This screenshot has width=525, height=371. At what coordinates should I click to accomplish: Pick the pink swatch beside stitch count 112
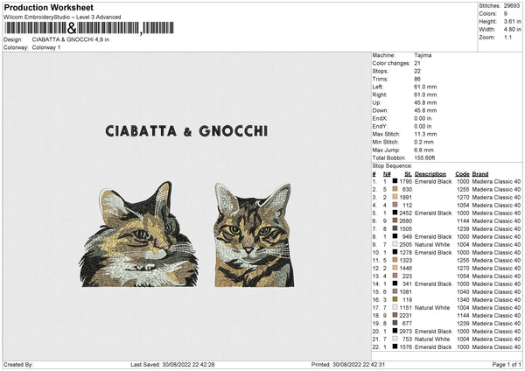coord(395,205)
